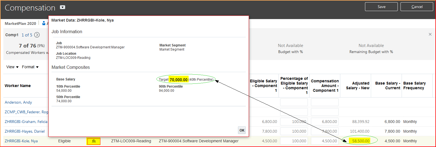
Task: Click Eligible status in Kole, Nya row
Action: [x=64, y=141]
